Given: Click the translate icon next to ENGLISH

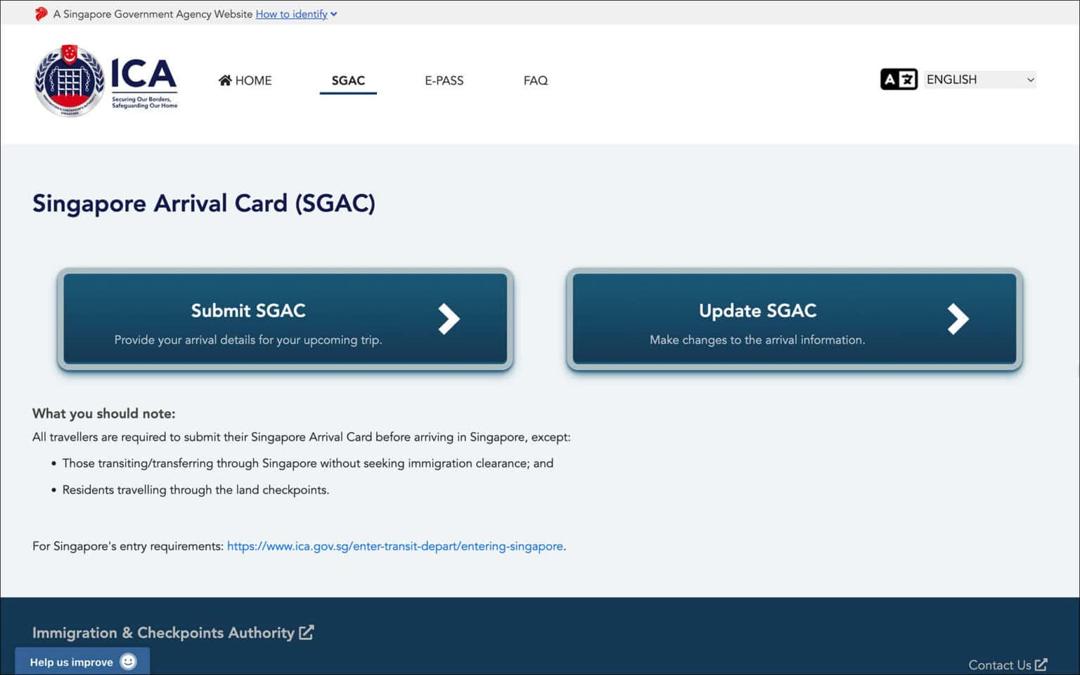Looking at the screenshot, I should pyautogui.click(x=899, y=79).
